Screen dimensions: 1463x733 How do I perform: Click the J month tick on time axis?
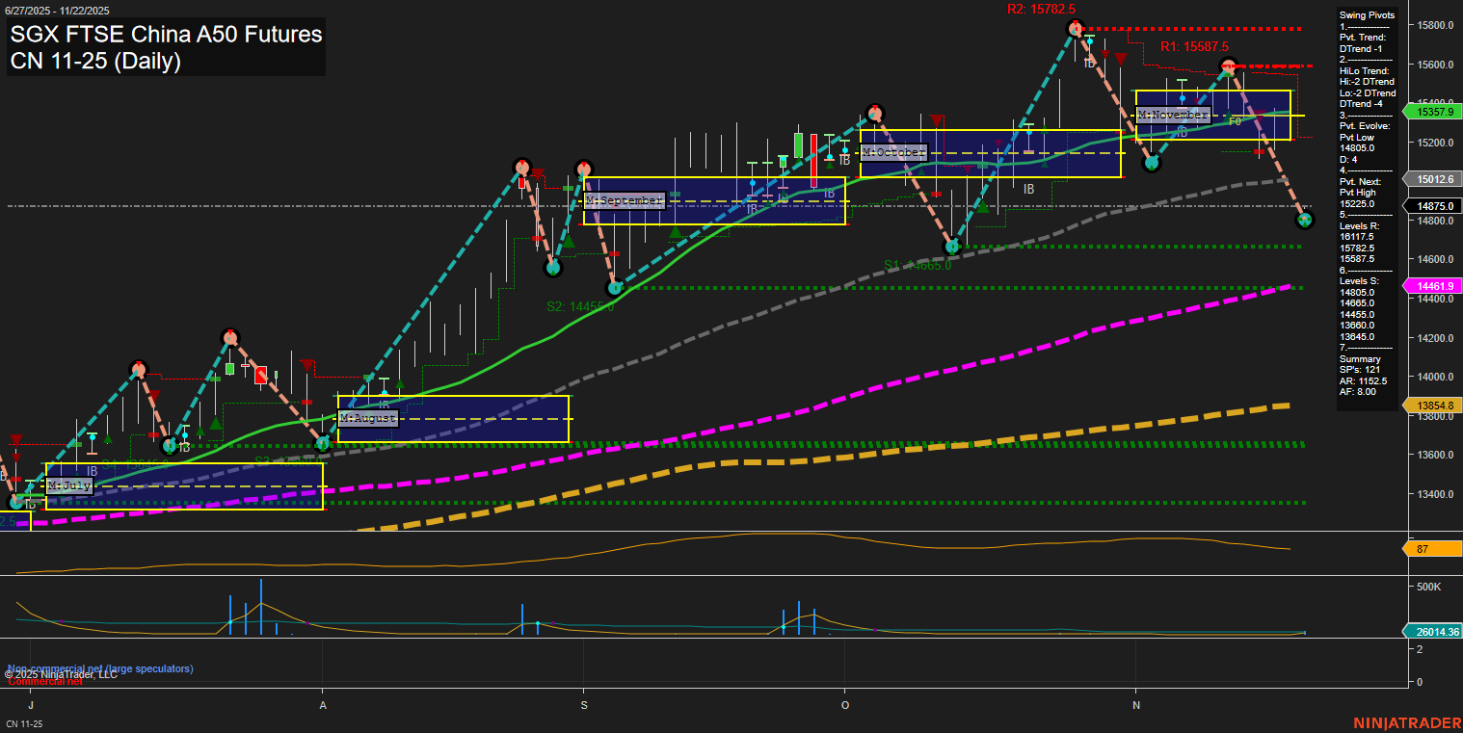[31, 705]
